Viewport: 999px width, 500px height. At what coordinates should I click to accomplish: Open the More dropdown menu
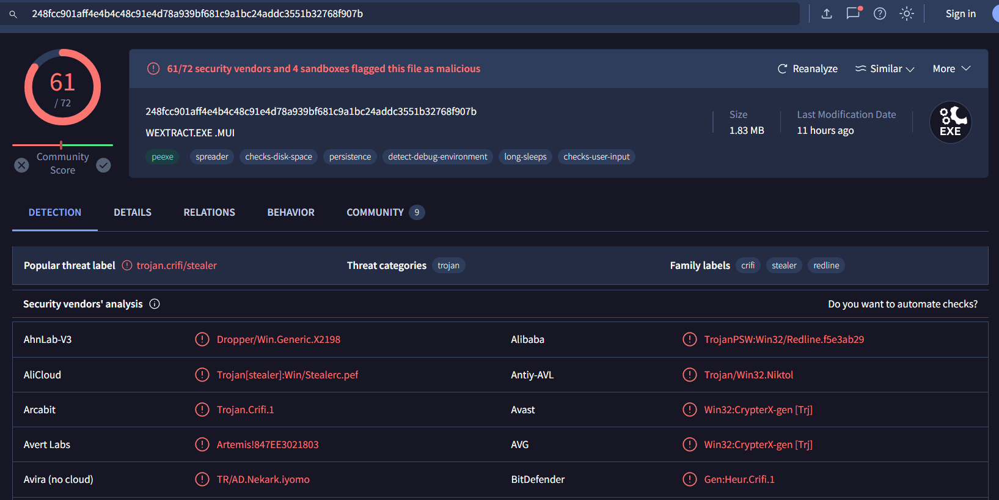[x=951, y=68]
